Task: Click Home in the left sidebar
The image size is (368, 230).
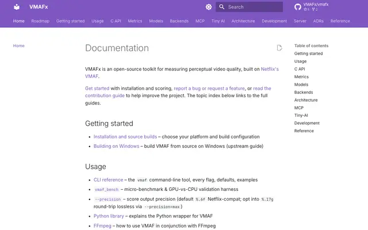Action: [19, 45]
